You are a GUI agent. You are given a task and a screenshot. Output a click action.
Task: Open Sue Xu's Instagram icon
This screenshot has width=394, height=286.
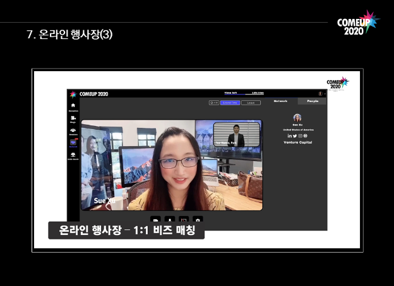300,136
